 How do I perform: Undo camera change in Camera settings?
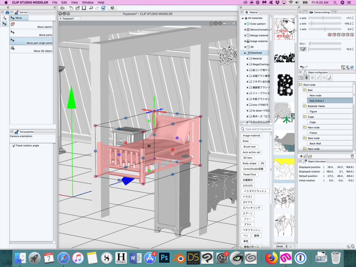301,67
